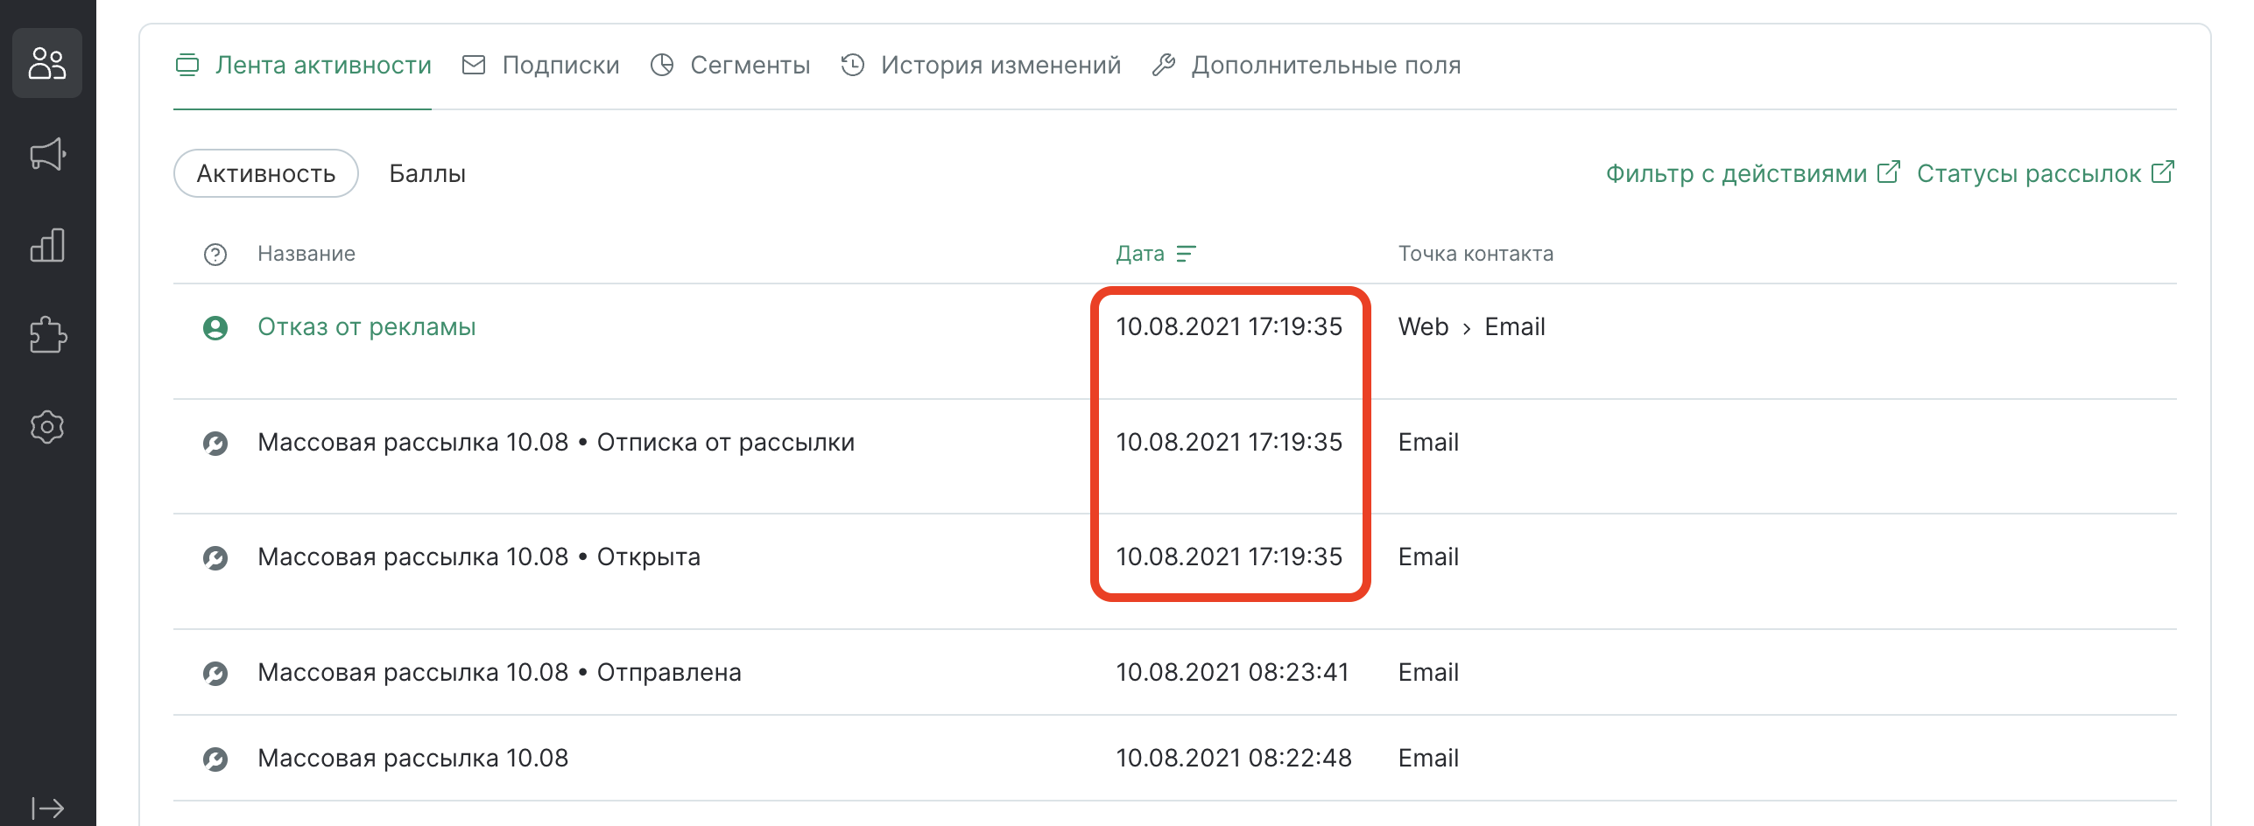Screen dimensions: 2254x826
Task: Click the sort icon next to Дата
Action: [x=1187, y=254]
